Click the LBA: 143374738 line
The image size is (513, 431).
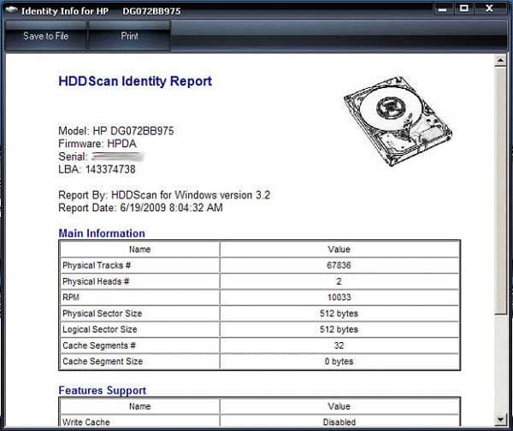coord(97,169)
